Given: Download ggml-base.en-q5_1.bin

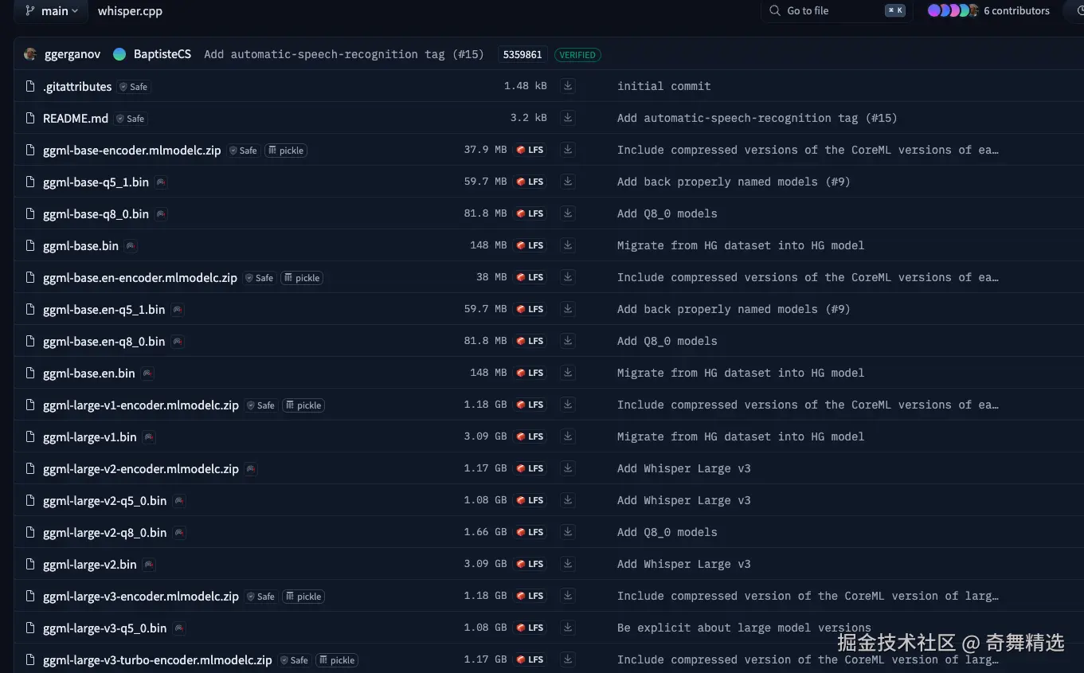Looking at the screenshot, I should pos(568,309).
